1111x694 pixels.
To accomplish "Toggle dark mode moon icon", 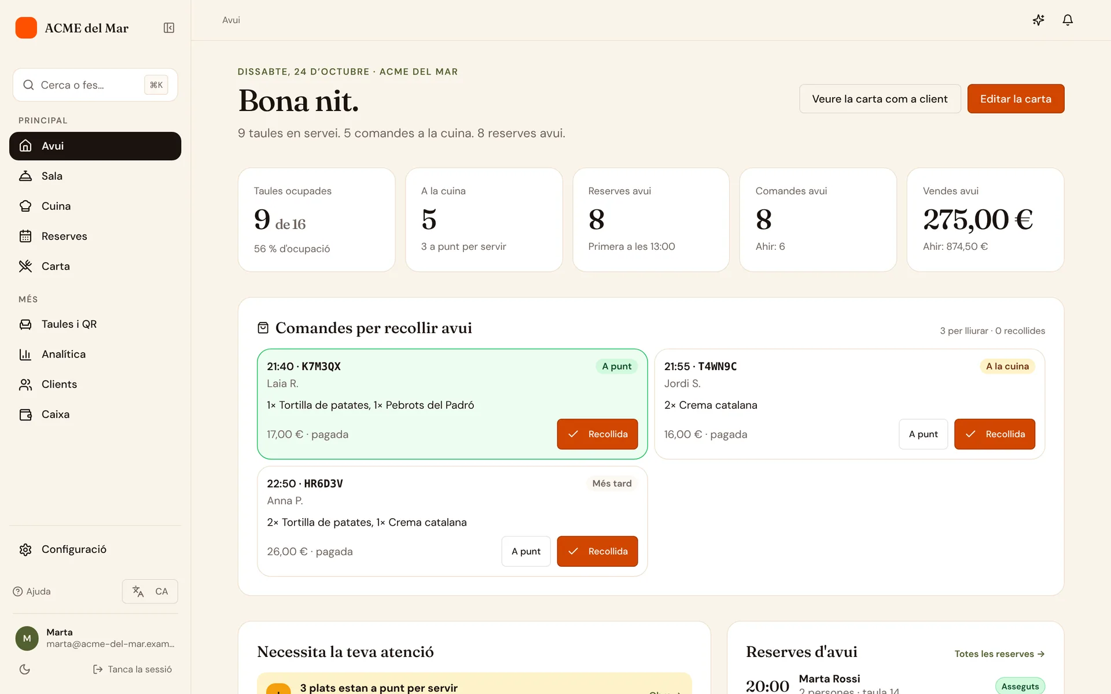I will pos(25,669).
